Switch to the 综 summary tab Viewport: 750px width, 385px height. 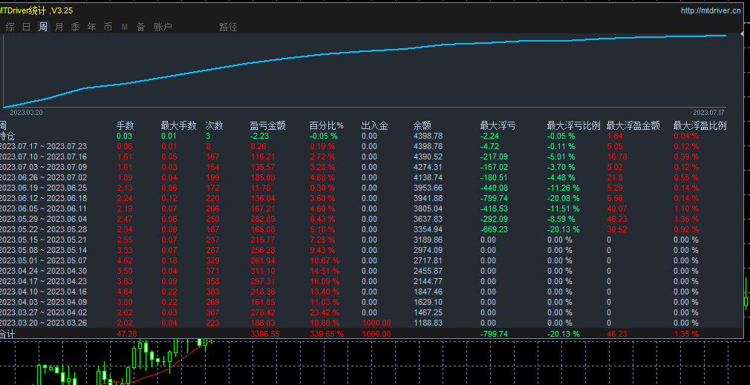click(10, 27)
